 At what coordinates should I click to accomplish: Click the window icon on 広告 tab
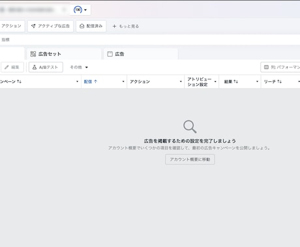tap(110, 54)
